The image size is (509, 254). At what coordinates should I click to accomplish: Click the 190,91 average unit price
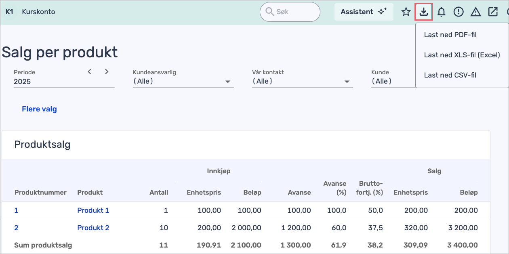tap(209, 245)
